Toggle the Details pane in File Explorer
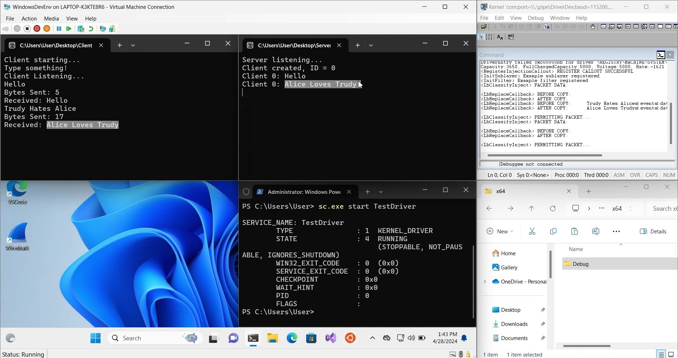This screenshot has height=358, width=678. click(x=653, y=231)
